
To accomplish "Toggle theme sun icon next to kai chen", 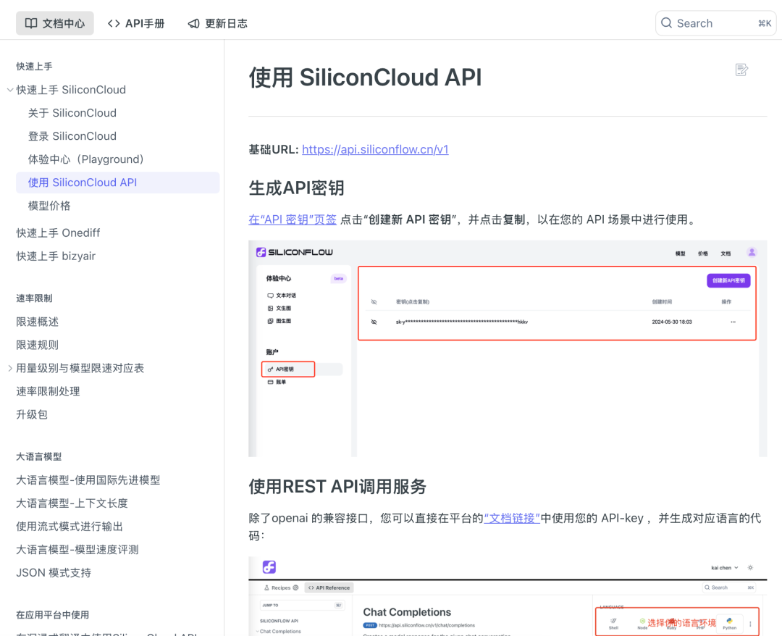I will (x=751, y=568).
